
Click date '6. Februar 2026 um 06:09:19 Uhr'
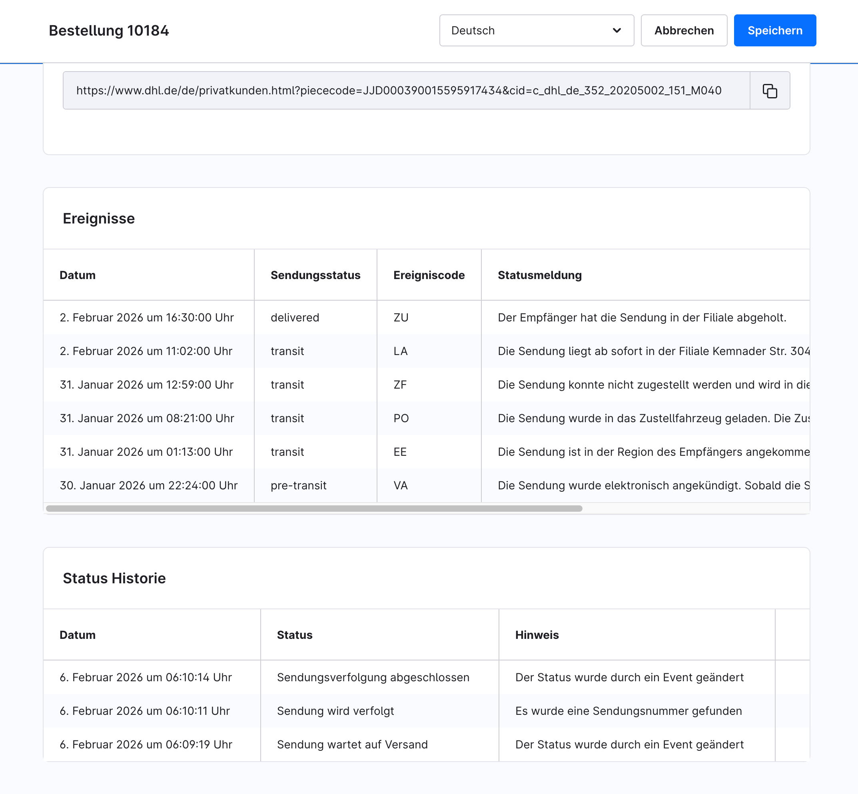tap(146, 744)
